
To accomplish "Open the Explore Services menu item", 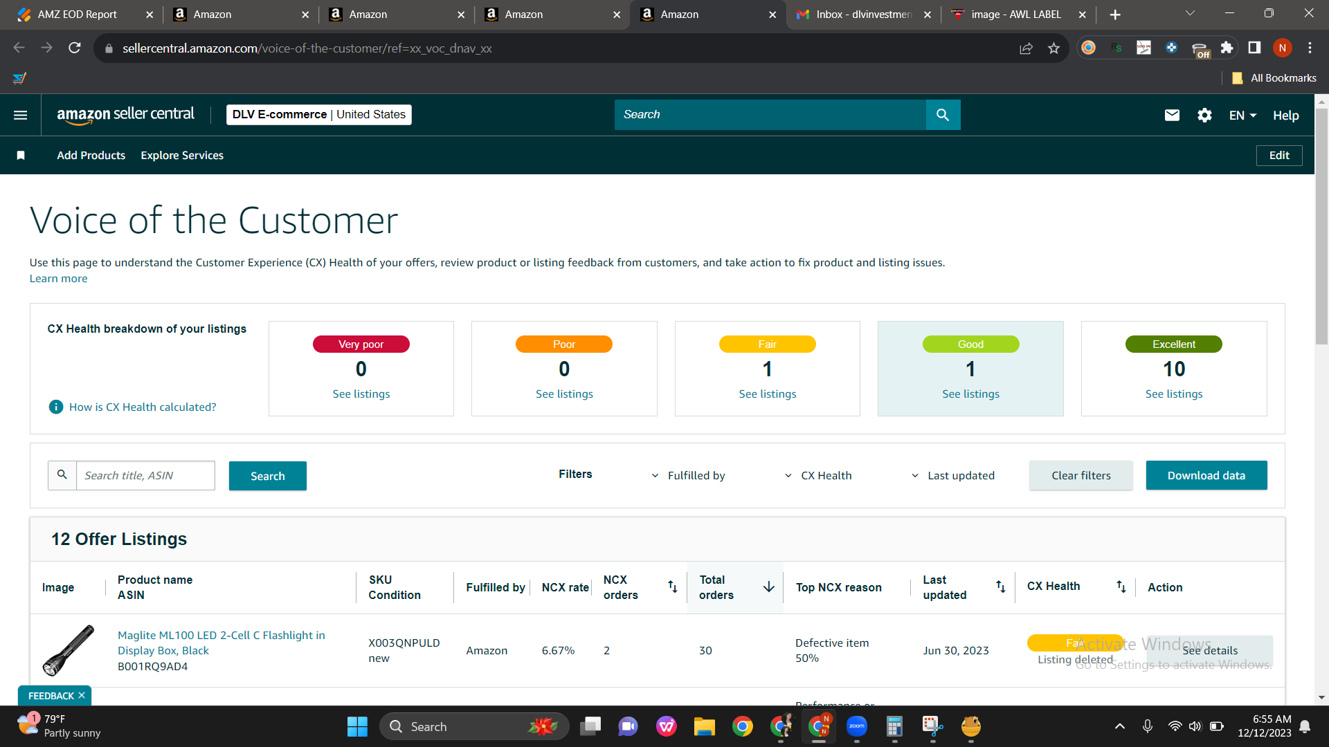I will [x=182, y=156].
